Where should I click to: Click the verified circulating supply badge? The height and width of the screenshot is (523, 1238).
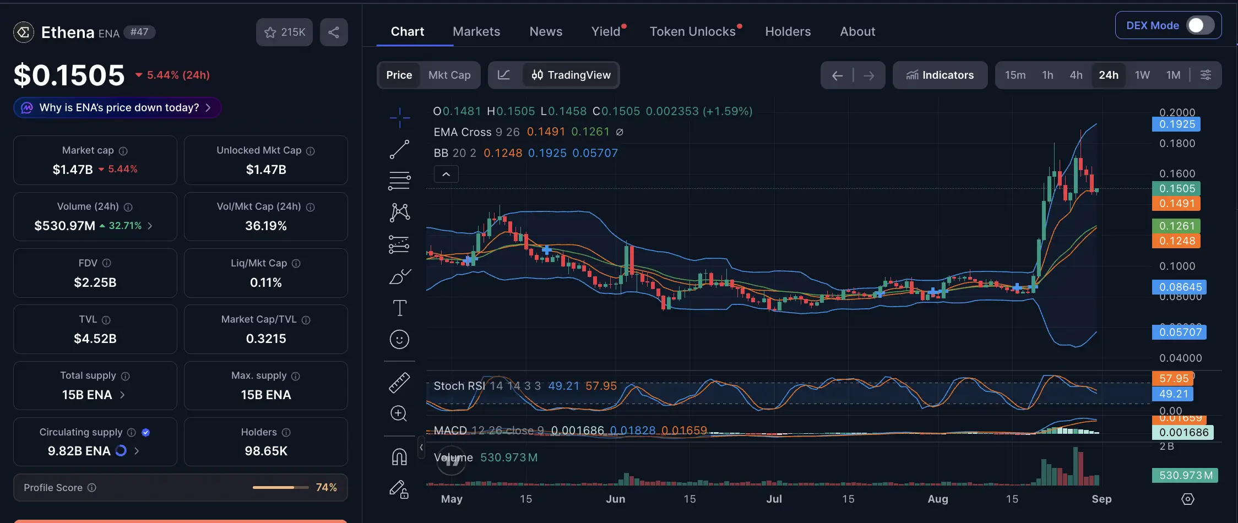pyautogui.click(x=146, y=433)
